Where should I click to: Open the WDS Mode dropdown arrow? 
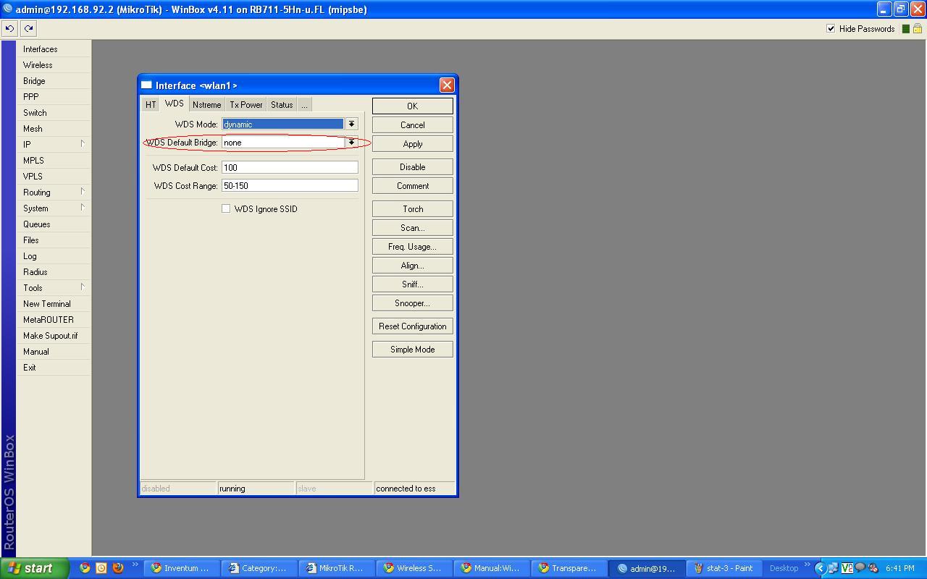(x=351, y=124)
